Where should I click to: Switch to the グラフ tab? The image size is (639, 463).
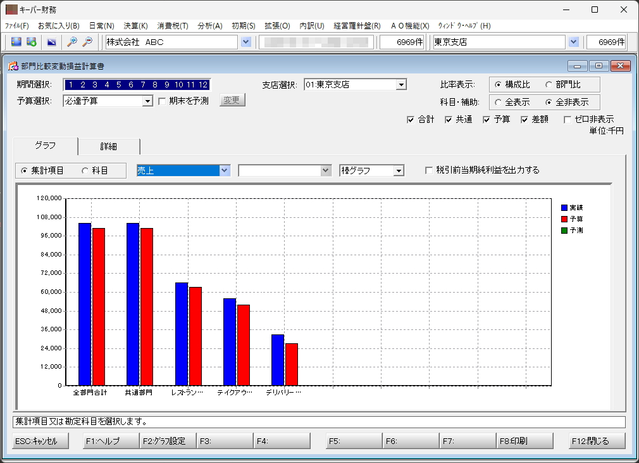pyautogui.click(x=45, y=146)
